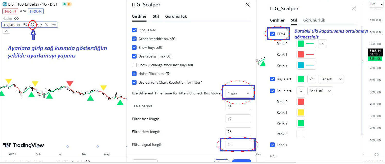Collapse the indicator legend arrow button
The image size is (385, 164).
[x=6, y=31]
